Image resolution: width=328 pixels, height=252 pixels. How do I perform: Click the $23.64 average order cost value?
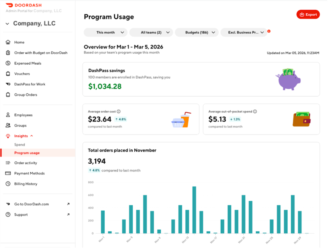coord(100,119)
